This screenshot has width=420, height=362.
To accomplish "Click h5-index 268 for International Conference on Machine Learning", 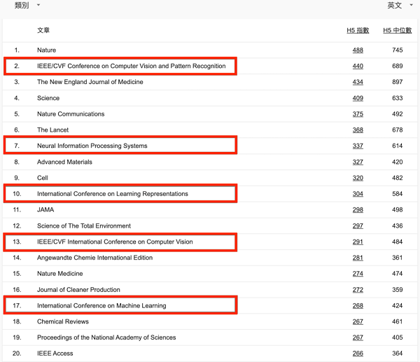I will [x=358, y=306].
